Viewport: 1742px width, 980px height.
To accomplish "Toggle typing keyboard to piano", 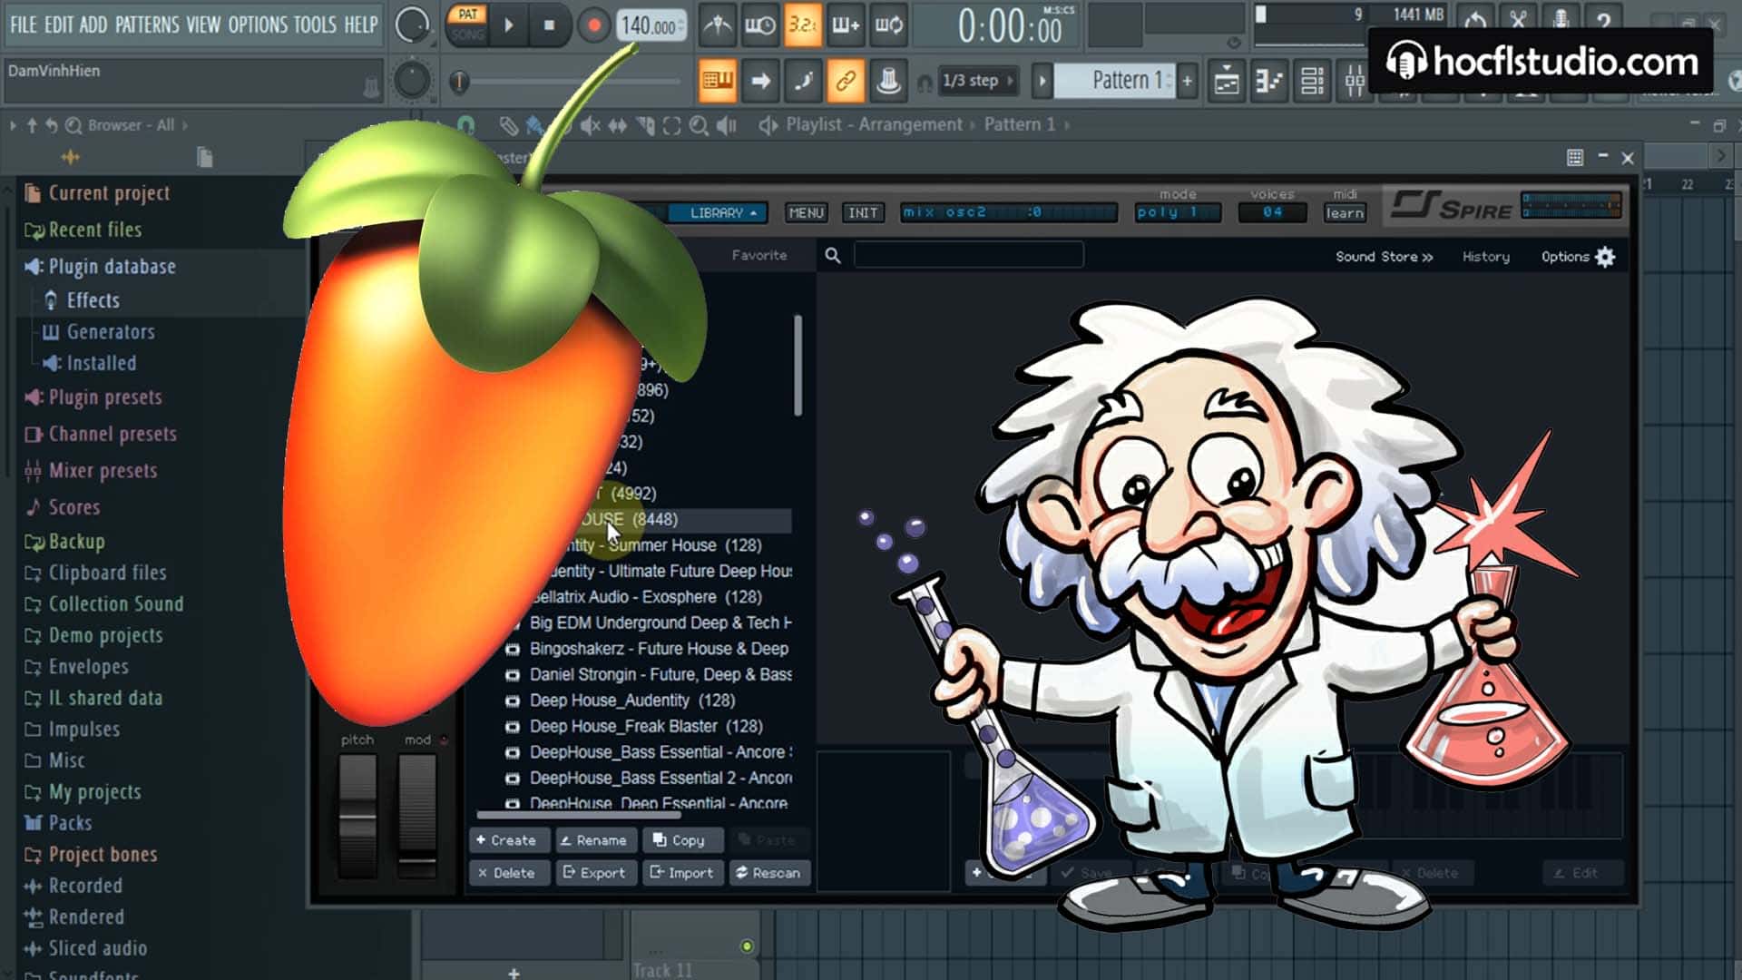I will [x=718, y=81].
